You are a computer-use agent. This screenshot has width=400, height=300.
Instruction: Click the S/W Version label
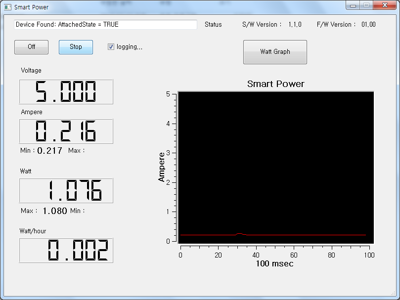tap(262, 25)
